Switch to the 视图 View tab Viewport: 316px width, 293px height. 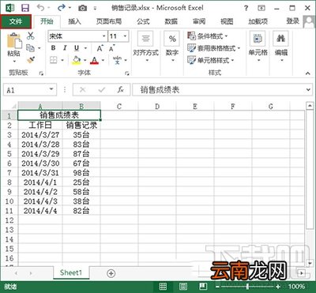coord(227,21)
